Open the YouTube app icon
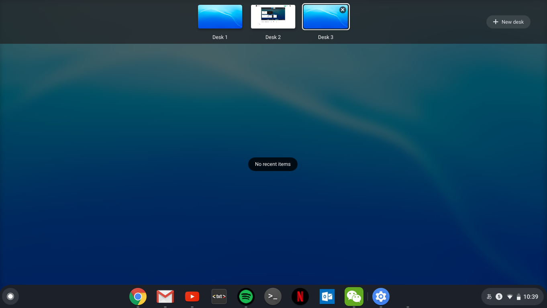This screenshot has height=308, width=547. coord(192,297)
